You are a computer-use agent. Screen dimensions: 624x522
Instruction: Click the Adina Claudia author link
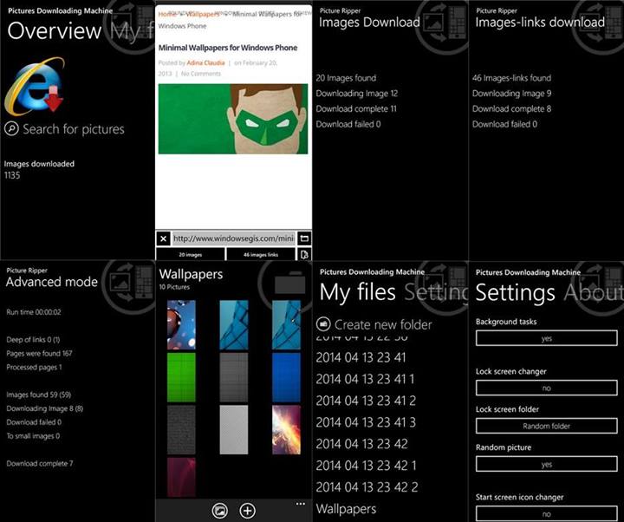pyautogui.click(x=205, y=62)
